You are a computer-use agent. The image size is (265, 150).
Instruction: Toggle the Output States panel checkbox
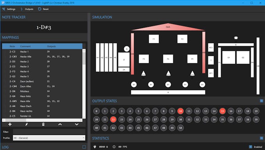click(261, 101)
